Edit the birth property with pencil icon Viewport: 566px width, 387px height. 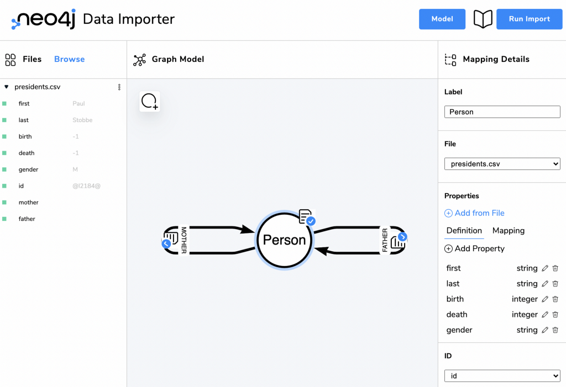pos(545,299)
